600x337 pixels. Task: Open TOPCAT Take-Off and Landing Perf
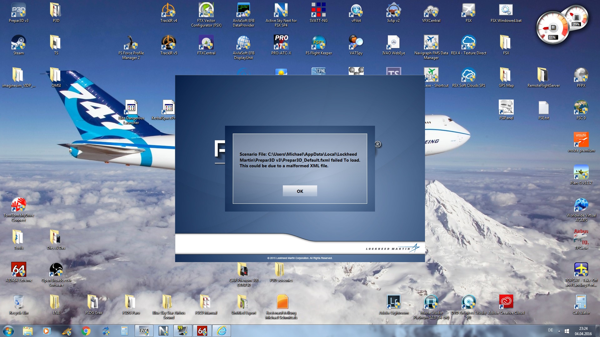[x=581, y=274]
